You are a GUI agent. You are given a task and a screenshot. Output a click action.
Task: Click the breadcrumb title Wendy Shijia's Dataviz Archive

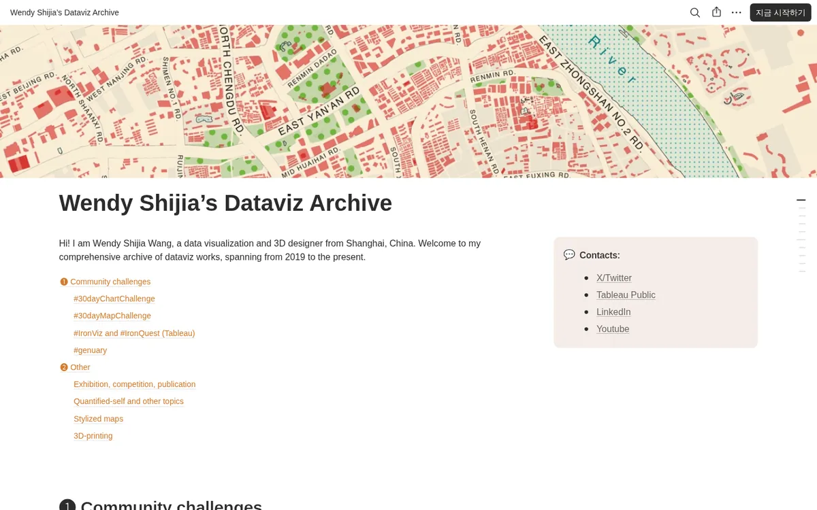(x=65, y=12)
